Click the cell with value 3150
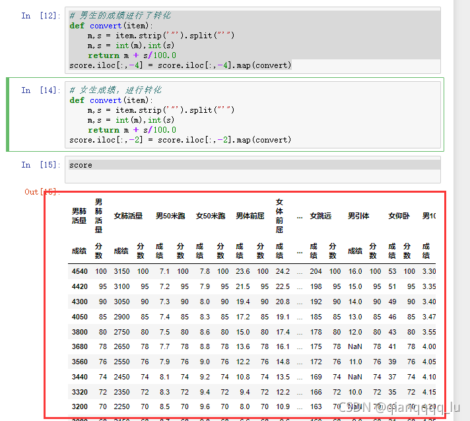The height and width of the screenshot is (421, 470). click(121, 271)
